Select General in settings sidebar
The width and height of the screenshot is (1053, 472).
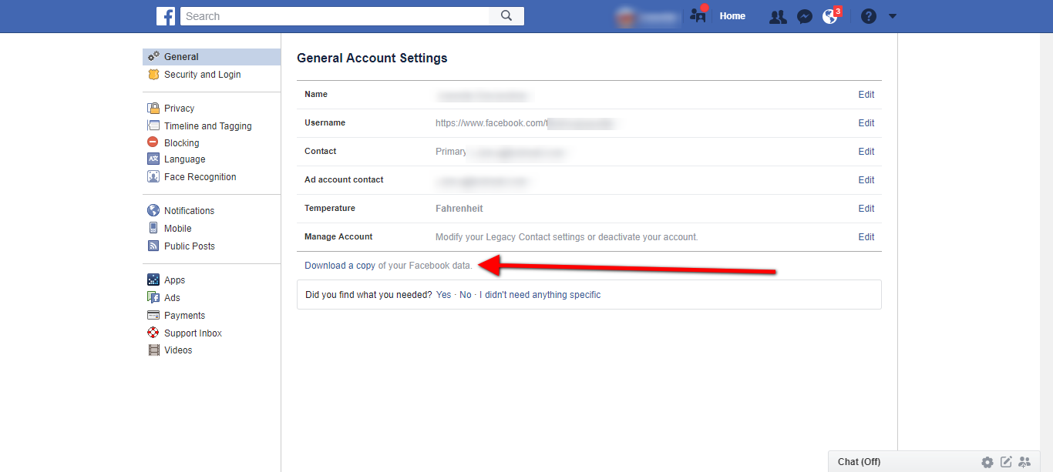click(211, 57)
